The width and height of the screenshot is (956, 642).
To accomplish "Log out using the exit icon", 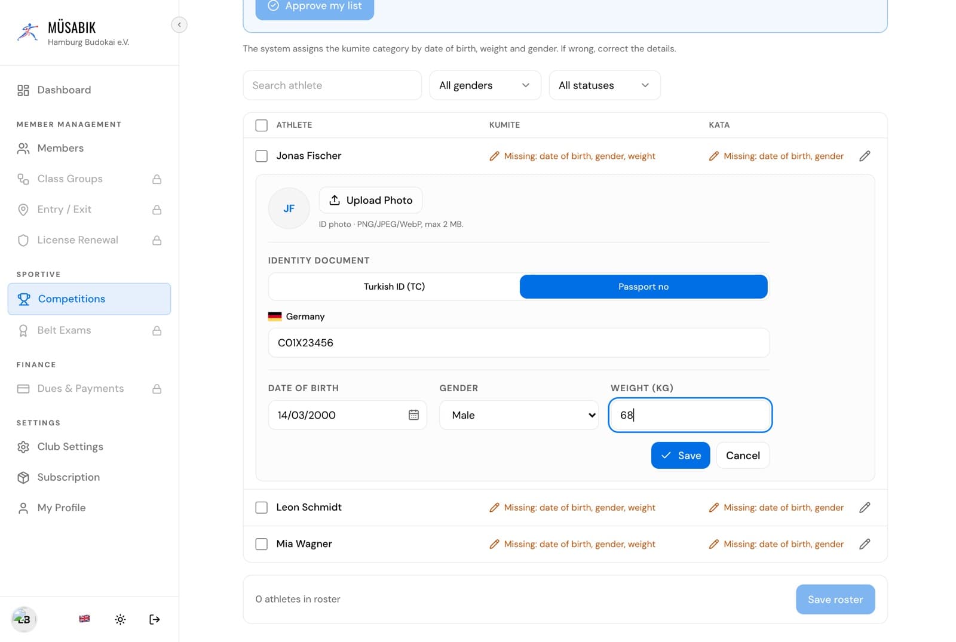I will [154, 619].
